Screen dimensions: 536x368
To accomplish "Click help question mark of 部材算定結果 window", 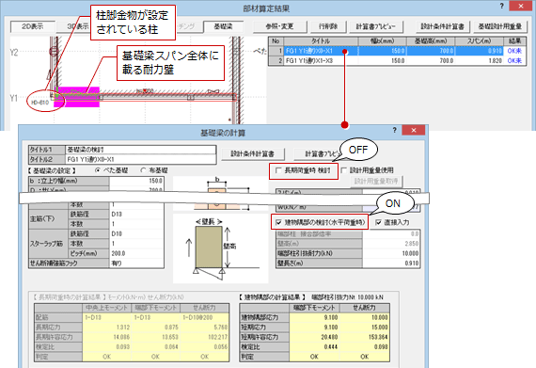I will 502,7.
